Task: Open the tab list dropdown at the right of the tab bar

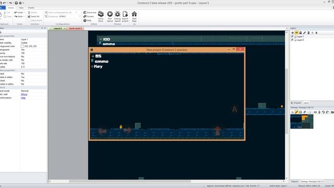Action: click(x=287, y=28)
